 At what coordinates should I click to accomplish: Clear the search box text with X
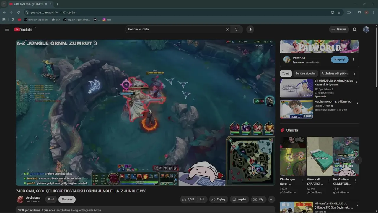coord(227,29)
